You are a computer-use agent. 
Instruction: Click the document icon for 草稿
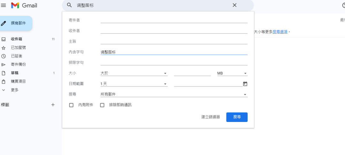point(4,73)
